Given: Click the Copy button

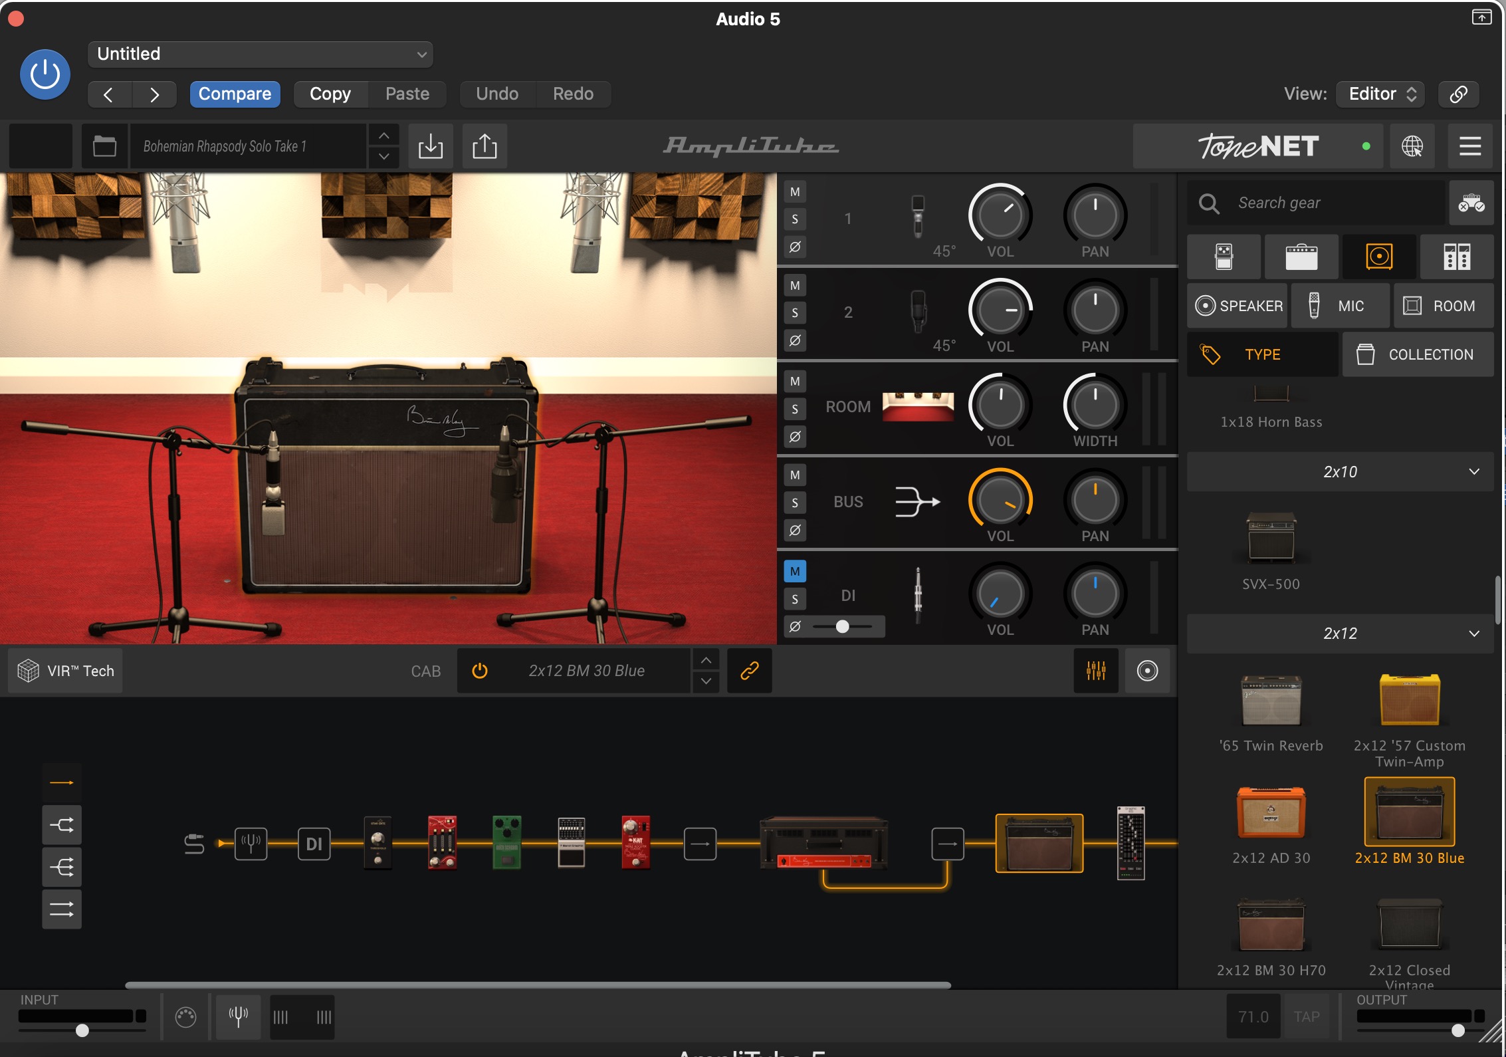Looking at the screenshot, I should pos(330,94).
